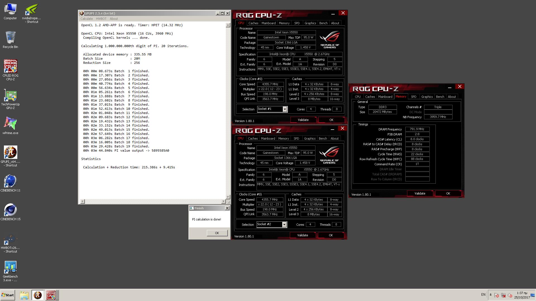Open the HWBOT menu in GPUPI
Viewport: 536px width, 301px height.
coord(101,19)
